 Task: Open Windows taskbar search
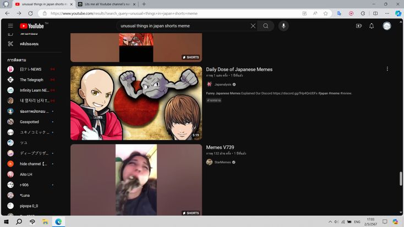pos(19,222)
